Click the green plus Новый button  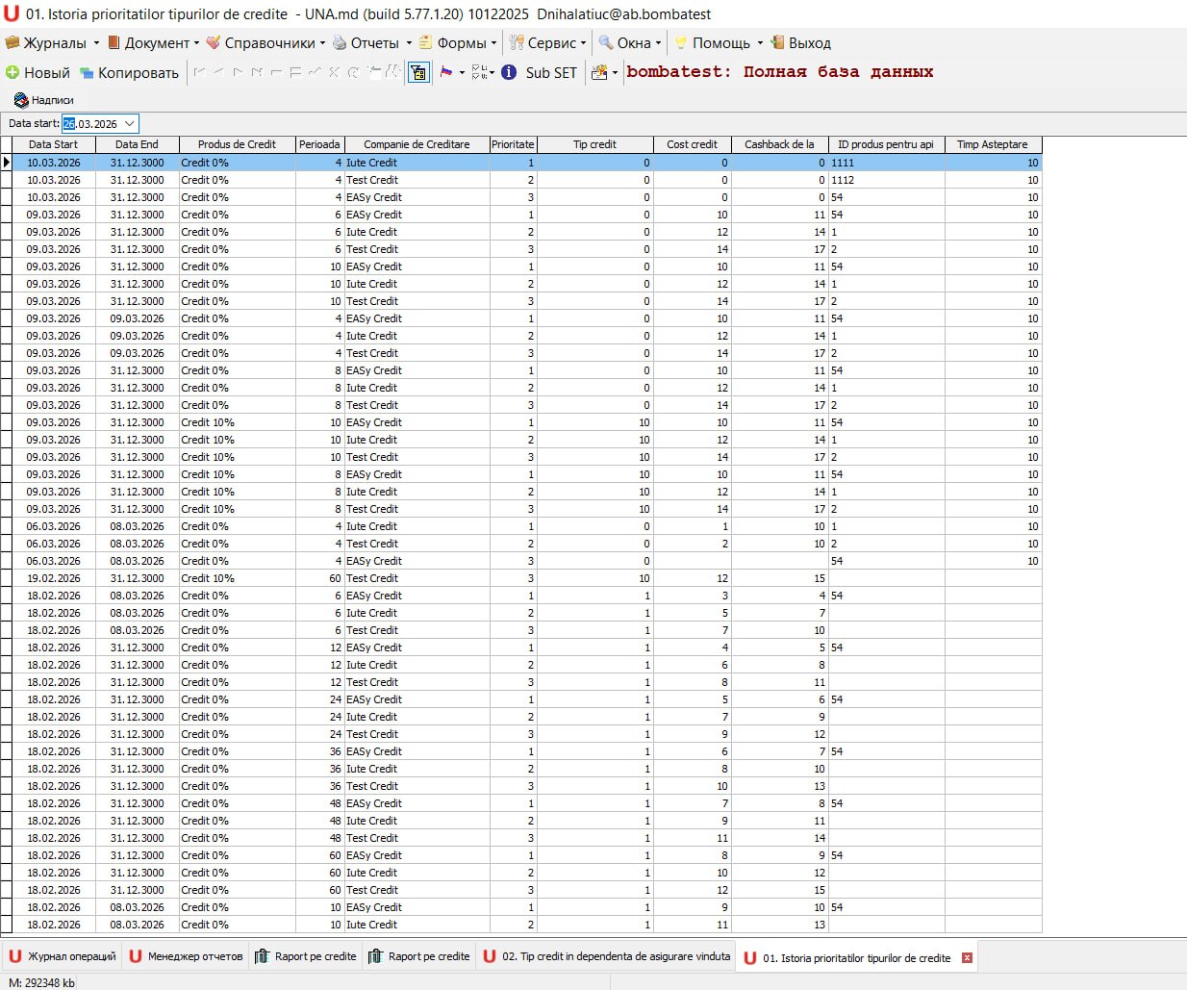click(x=38, y=72)
